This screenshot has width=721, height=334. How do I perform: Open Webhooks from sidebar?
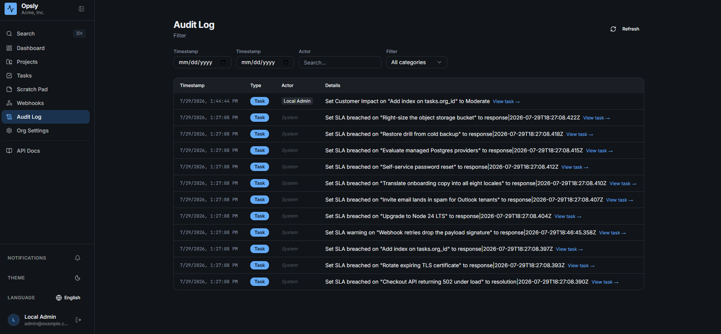click(45, 103)
